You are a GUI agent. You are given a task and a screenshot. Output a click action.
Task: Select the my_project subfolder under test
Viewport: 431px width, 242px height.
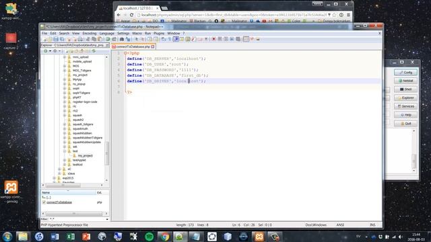pos(85,155)
